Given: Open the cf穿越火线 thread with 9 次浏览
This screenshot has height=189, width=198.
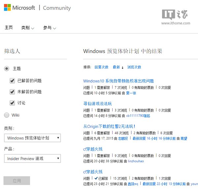Looking at the screenshot, I should [x=93, y=149].
